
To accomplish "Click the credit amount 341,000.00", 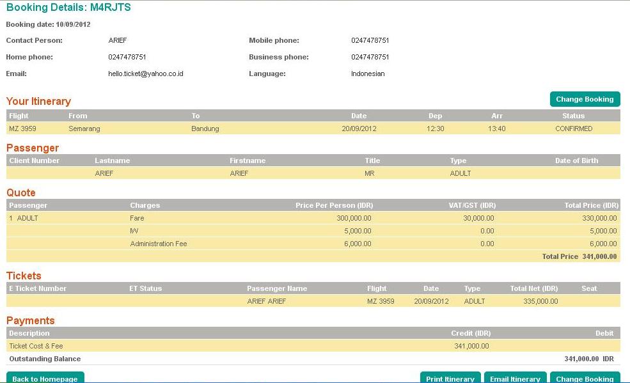I will coord(471,346).
